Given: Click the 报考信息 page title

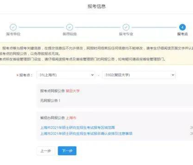Looking at the screenshot, I should pyautogui.click(x=96, y=6).
